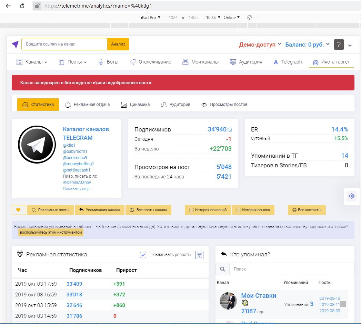Click the browser back arrow
361x324 pixels.
click(8, 6)
